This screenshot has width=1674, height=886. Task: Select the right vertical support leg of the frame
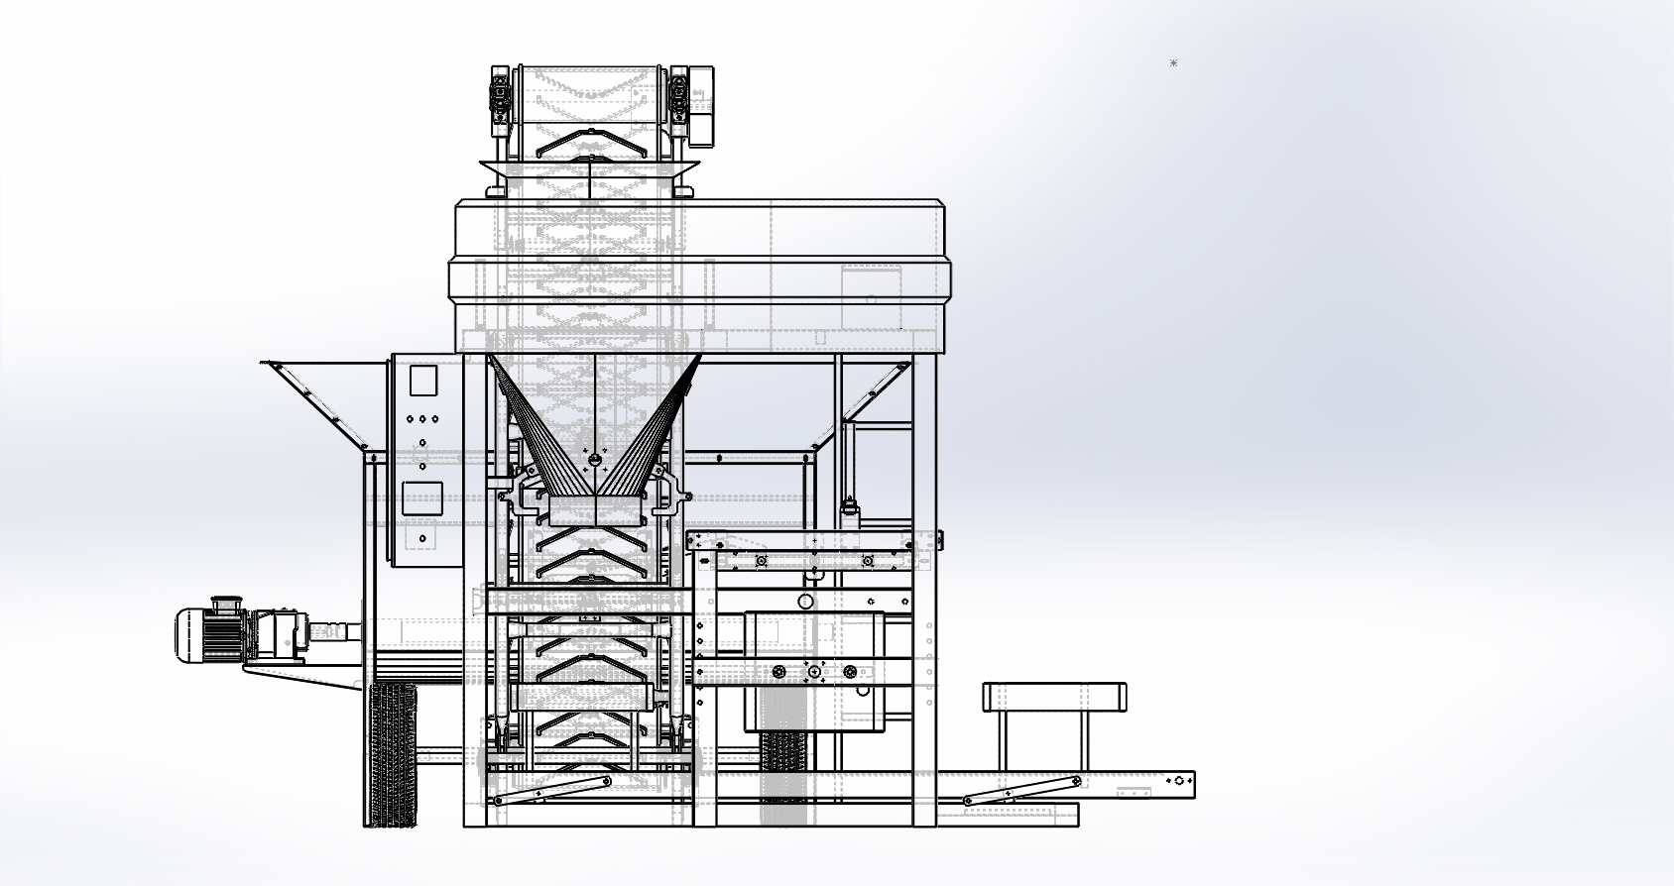925,591
